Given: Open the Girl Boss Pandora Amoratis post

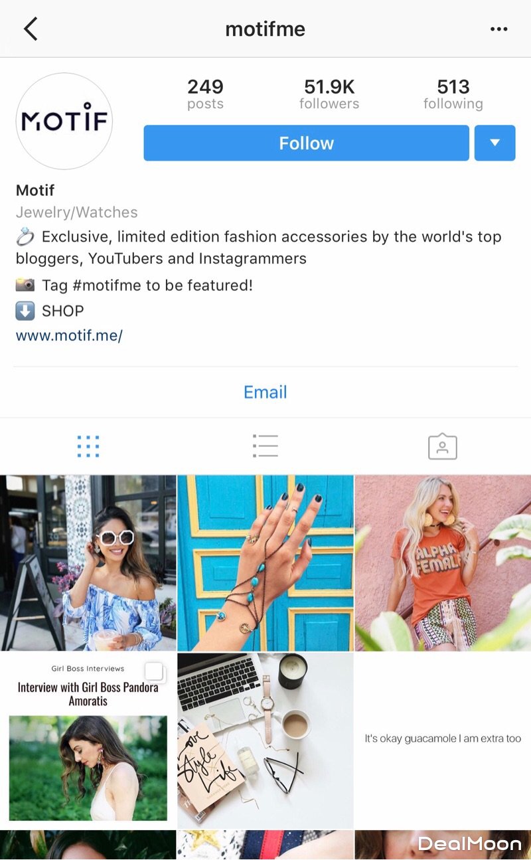Looking at the screenshot, I should tap(88, 740).
